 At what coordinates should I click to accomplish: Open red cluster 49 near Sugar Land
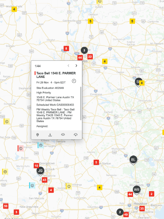click(x=126, y=214)
